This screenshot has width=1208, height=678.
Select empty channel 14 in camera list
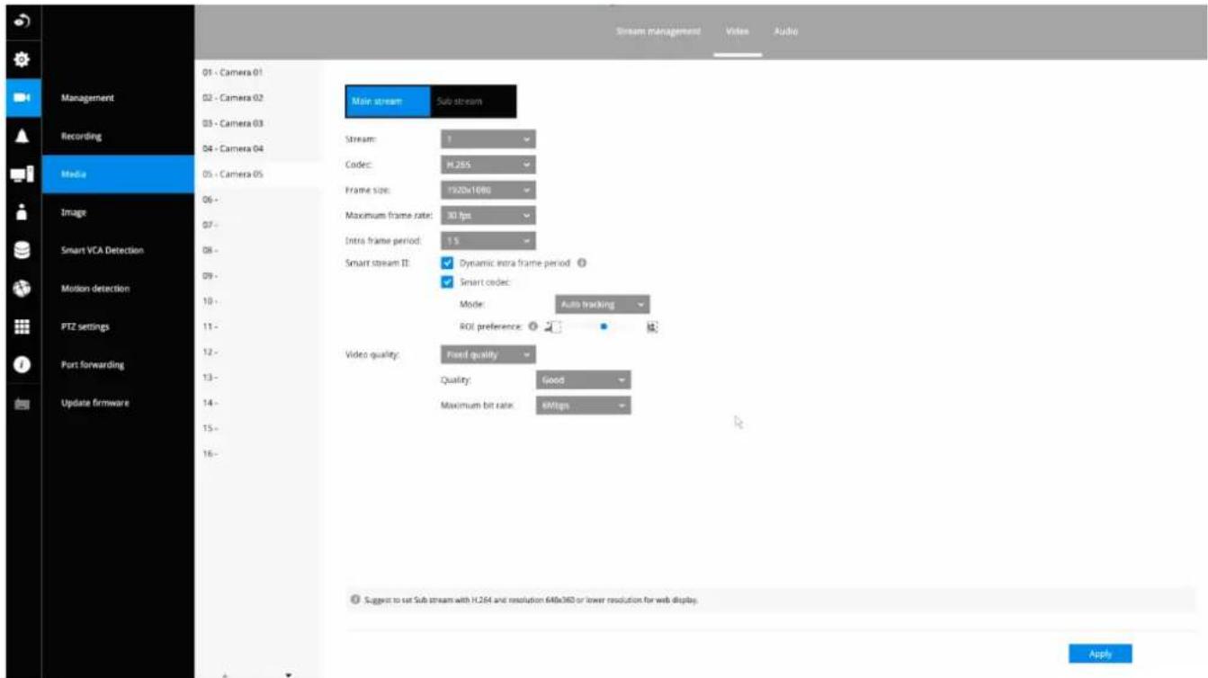pos(258,403)
